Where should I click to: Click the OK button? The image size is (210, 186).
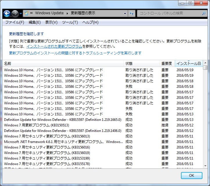(x=191, y=176)
